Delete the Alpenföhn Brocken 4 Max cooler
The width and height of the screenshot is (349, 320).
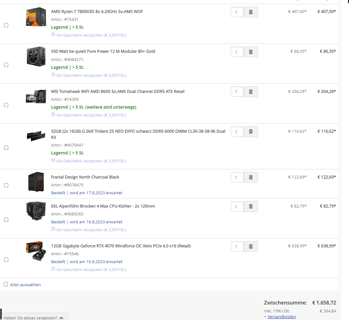251,206
